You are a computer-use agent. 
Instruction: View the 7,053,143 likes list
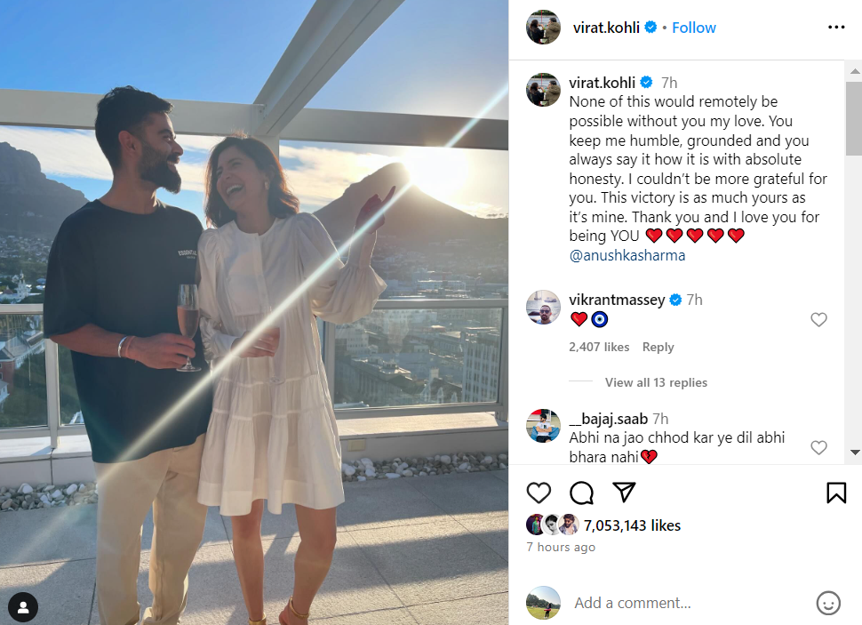[x=632, y=525]
